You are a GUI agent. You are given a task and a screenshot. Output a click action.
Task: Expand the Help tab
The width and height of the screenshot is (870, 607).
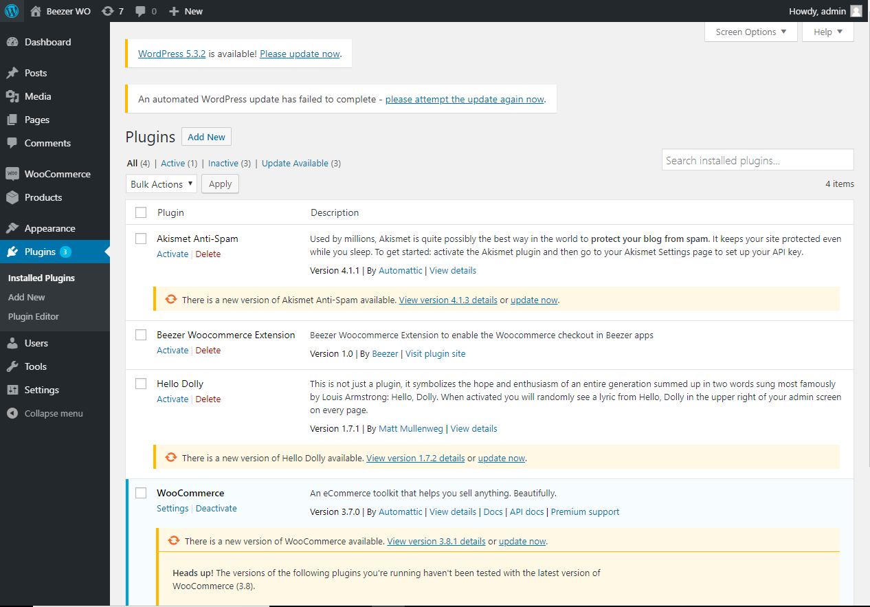click(x=827, y=32)
